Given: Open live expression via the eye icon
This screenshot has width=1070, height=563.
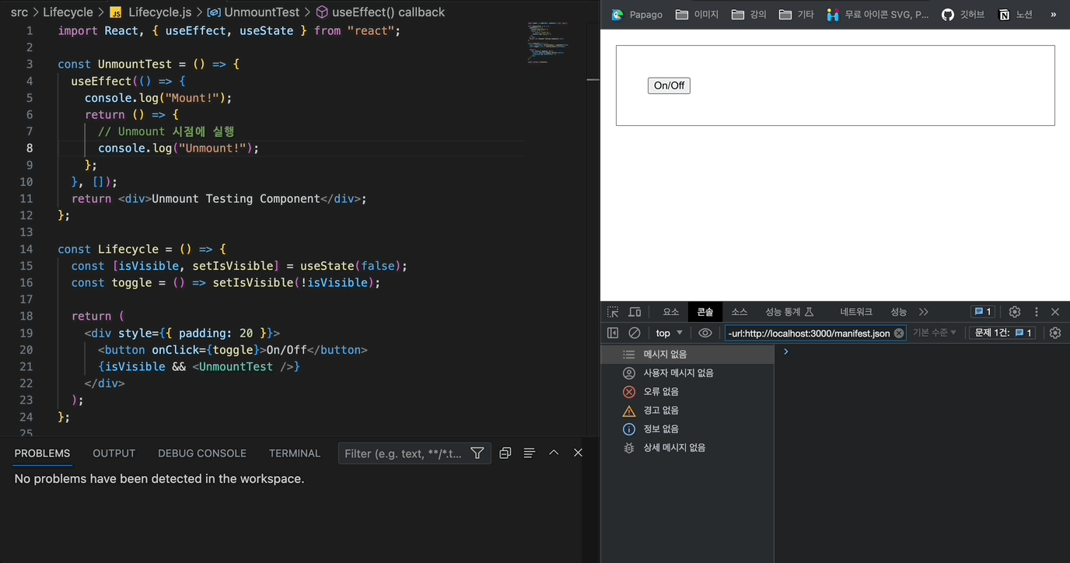Looking at the screenshot, I should (705, 333).
